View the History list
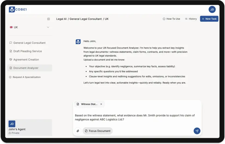This screenshot has width=225, height=144. [191, 19]
